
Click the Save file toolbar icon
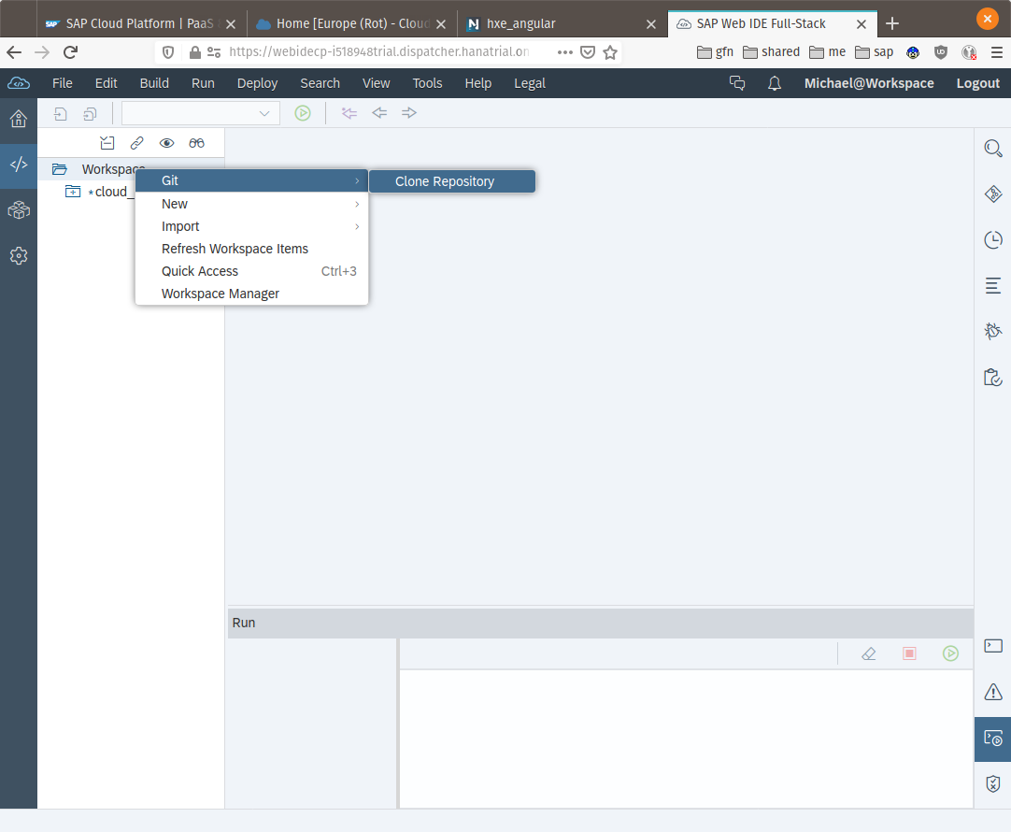[60, 113]
